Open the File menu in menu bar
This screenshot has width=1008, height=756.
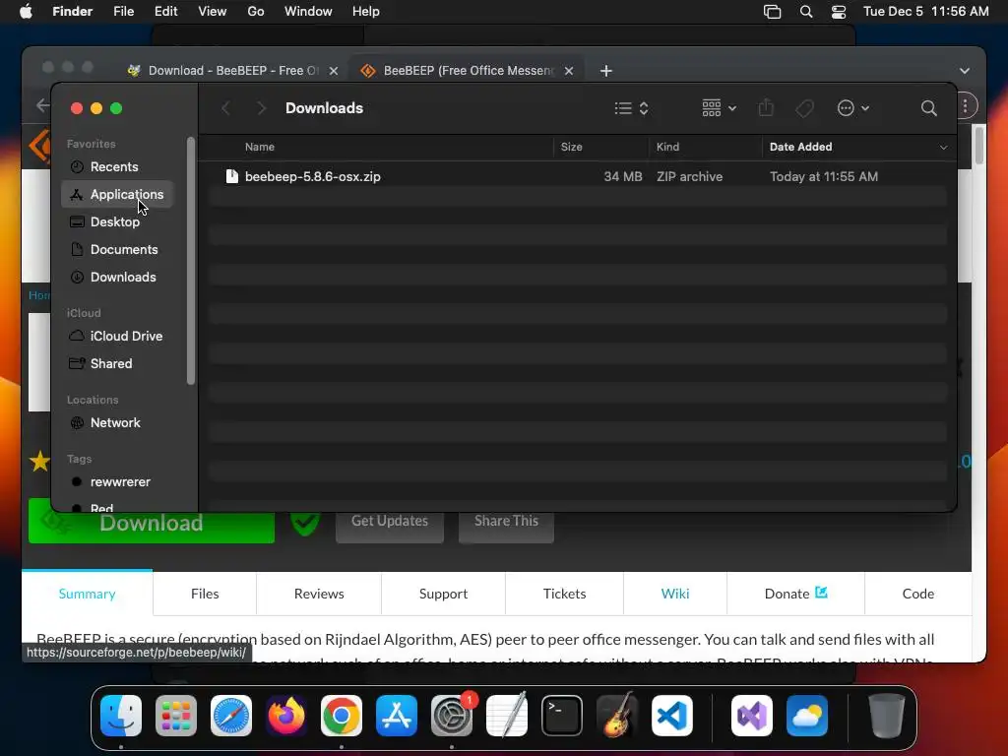coord(123,12)
